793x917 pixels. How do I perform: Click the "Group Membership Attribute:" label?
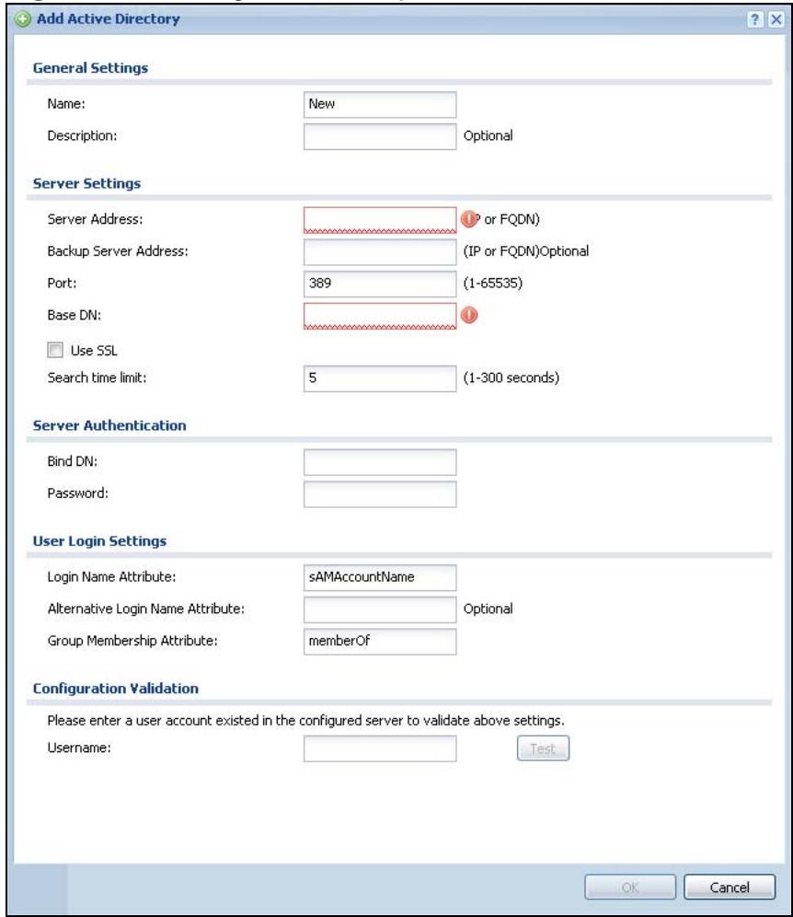(132, 641)
